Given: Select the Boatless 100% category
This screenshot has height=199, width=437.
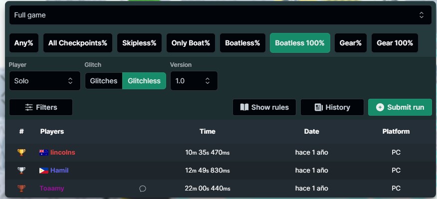Looking at the screenshot, I should [300, 43].
